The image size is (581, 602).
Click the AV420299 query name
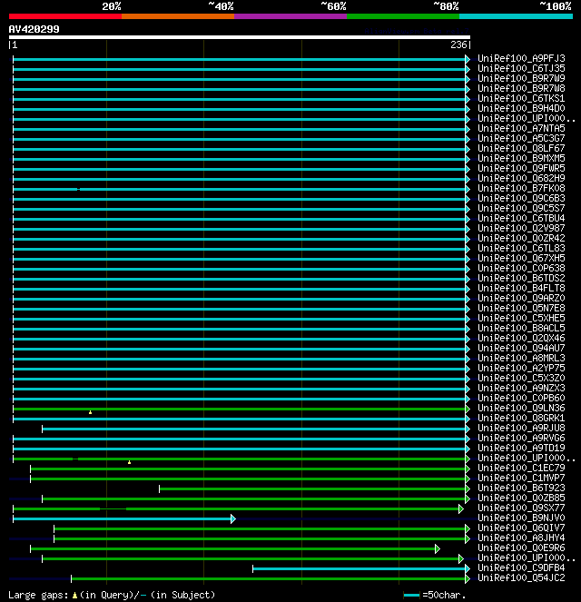34,29
